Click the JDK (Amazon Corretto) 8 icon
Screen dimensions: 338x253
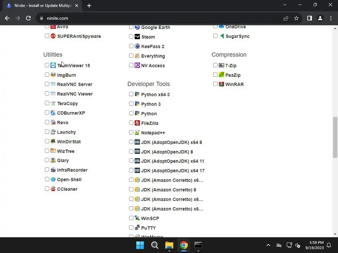click(x=137, y=189)
